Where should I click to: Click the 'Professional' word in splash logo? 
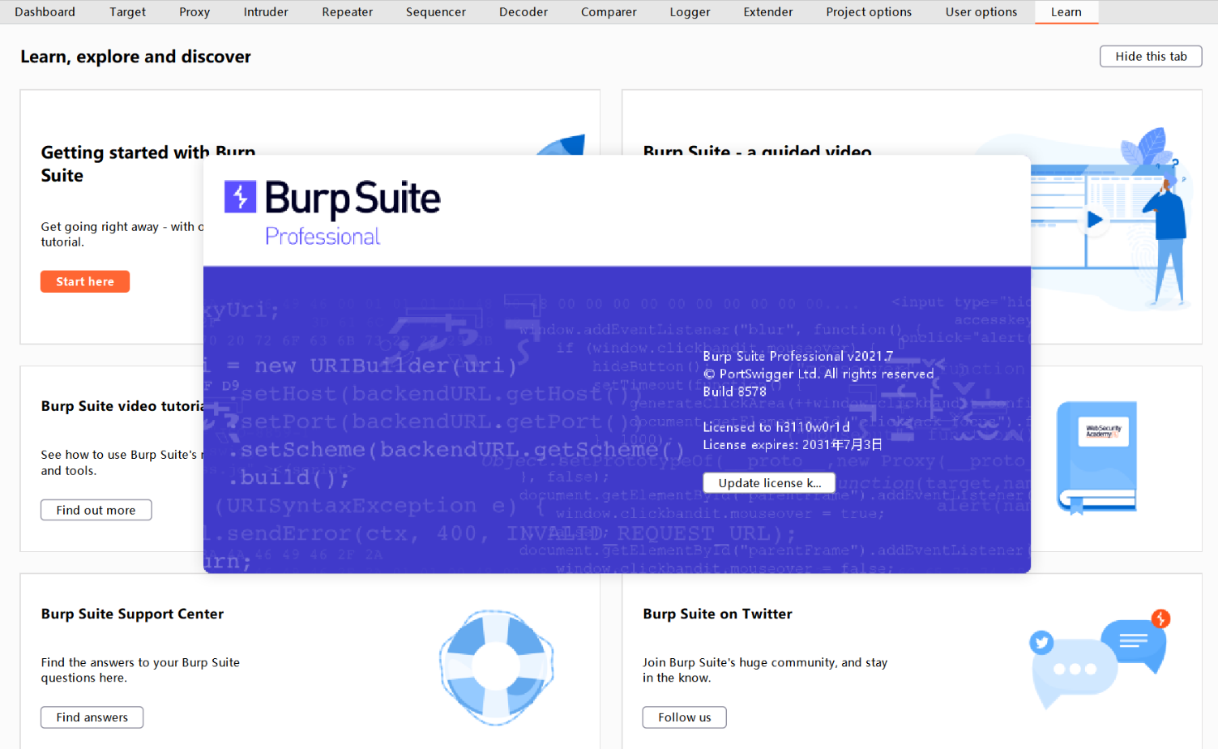click(x=323, y=237)
